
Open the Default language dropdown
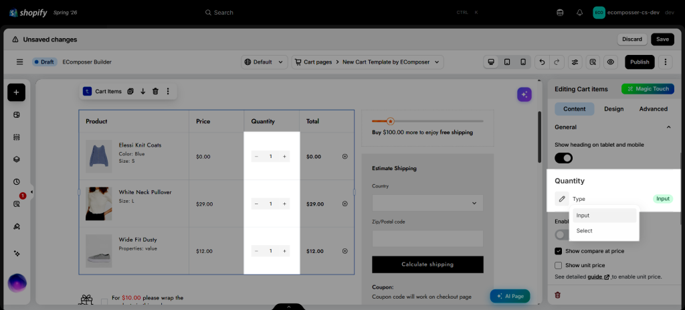tap(264, 62)
